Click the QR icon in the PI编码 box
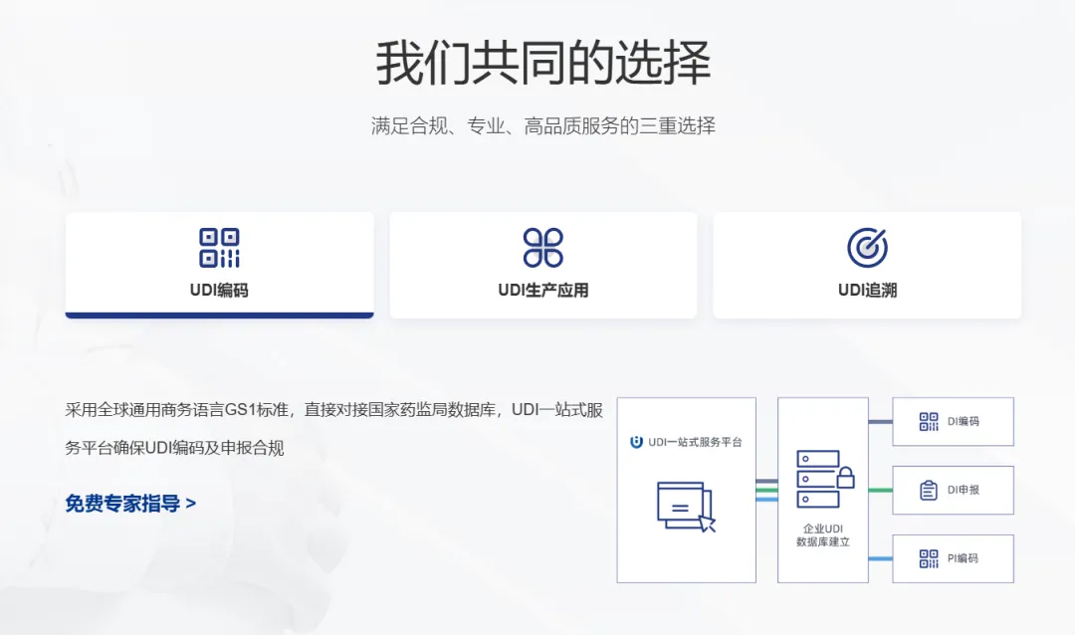1075x635 pixels. click(x=929, y=558)
